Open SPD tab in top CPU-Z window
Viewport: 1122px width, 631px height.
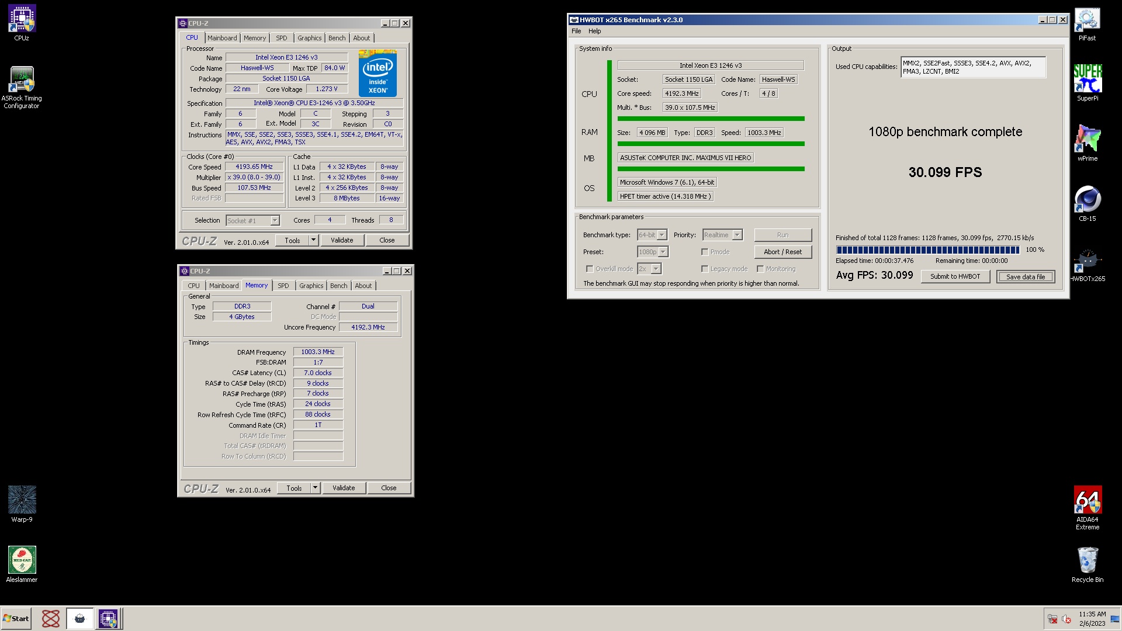[x=282, y=38]
